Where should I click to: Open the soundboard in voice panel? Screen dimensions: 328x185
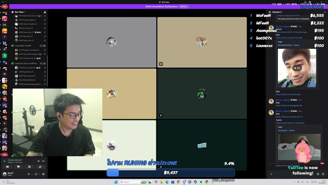40,167
